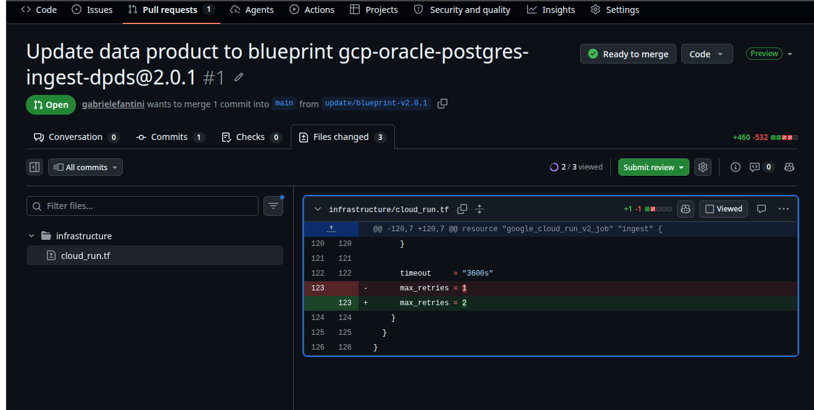Switch to the Code repository tab
The height and width of the screenshot is (410, 814).
pyautogui.click(x=39, y=10)
